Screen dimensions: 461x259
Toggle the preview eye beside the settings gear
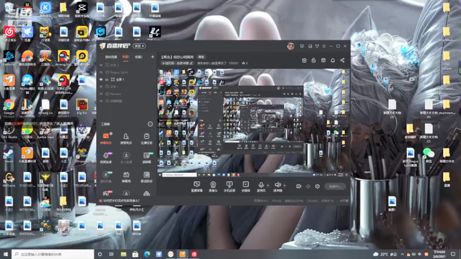point(308,186)
